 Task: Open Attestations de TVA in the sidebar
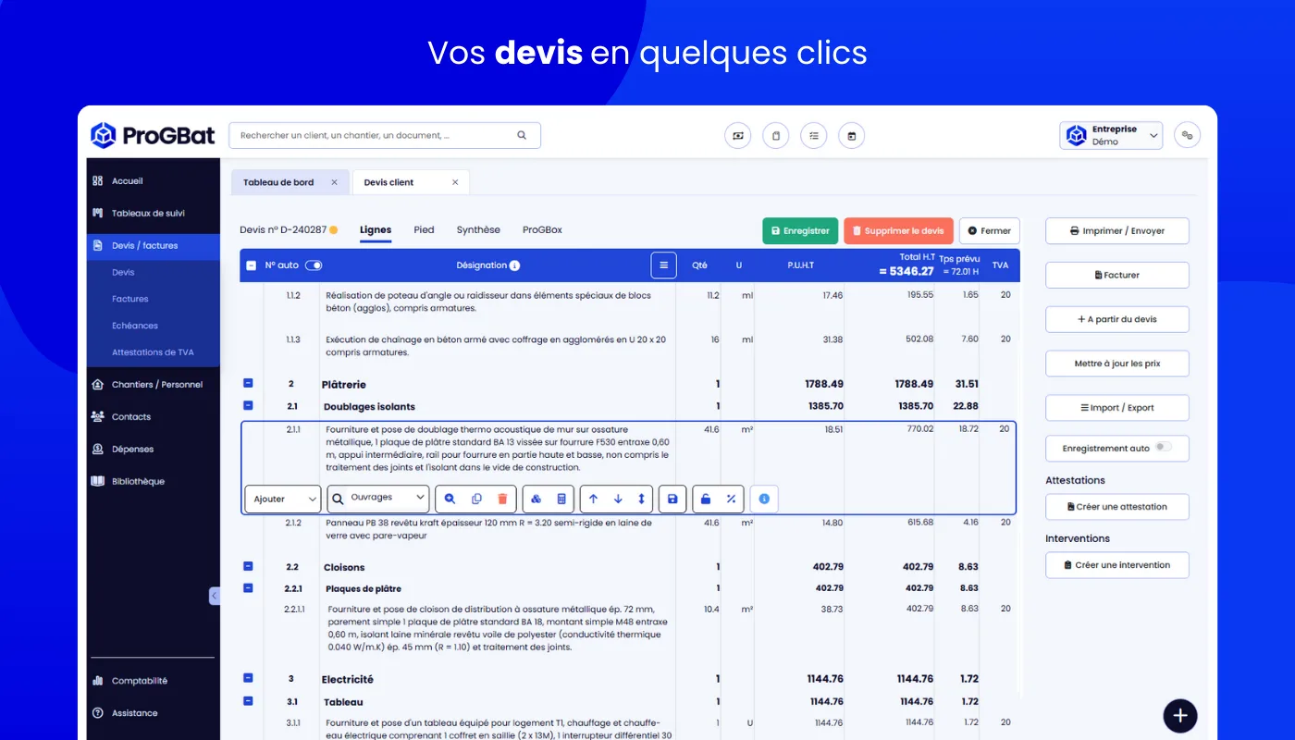[x=153, y=352]
